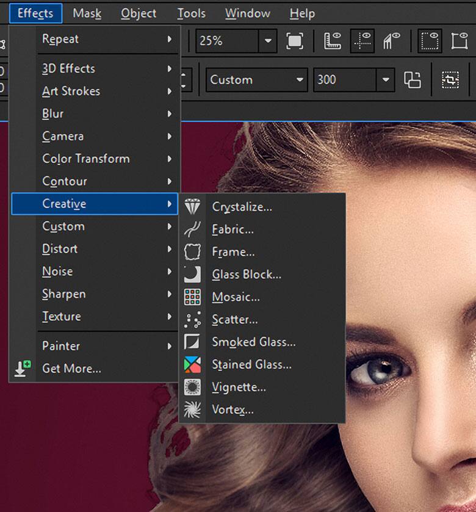Click the Stained Glass colorful icon
The height and width of the screenshot is (512, 476).
point(192,365)
